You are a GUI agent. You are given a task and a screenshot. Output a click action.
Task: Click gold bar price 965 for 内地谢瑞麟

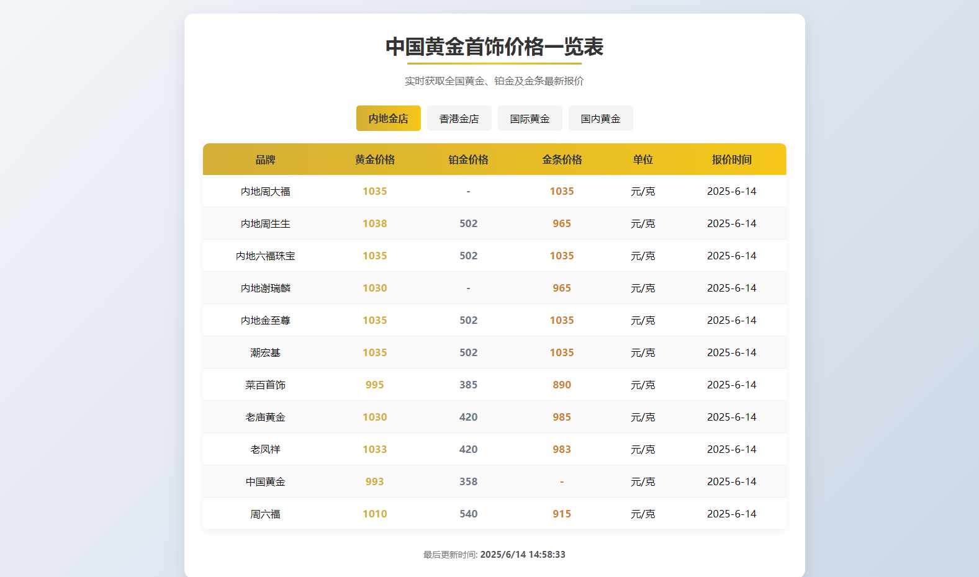click(x=562, y=288)
